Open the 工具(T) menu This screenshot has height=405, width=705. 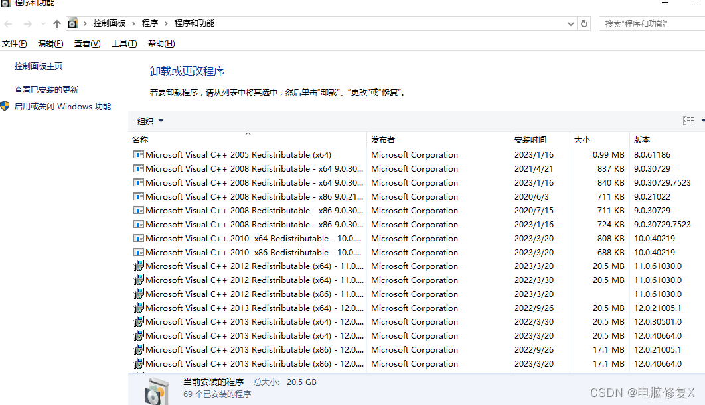[x=124, y=44]
